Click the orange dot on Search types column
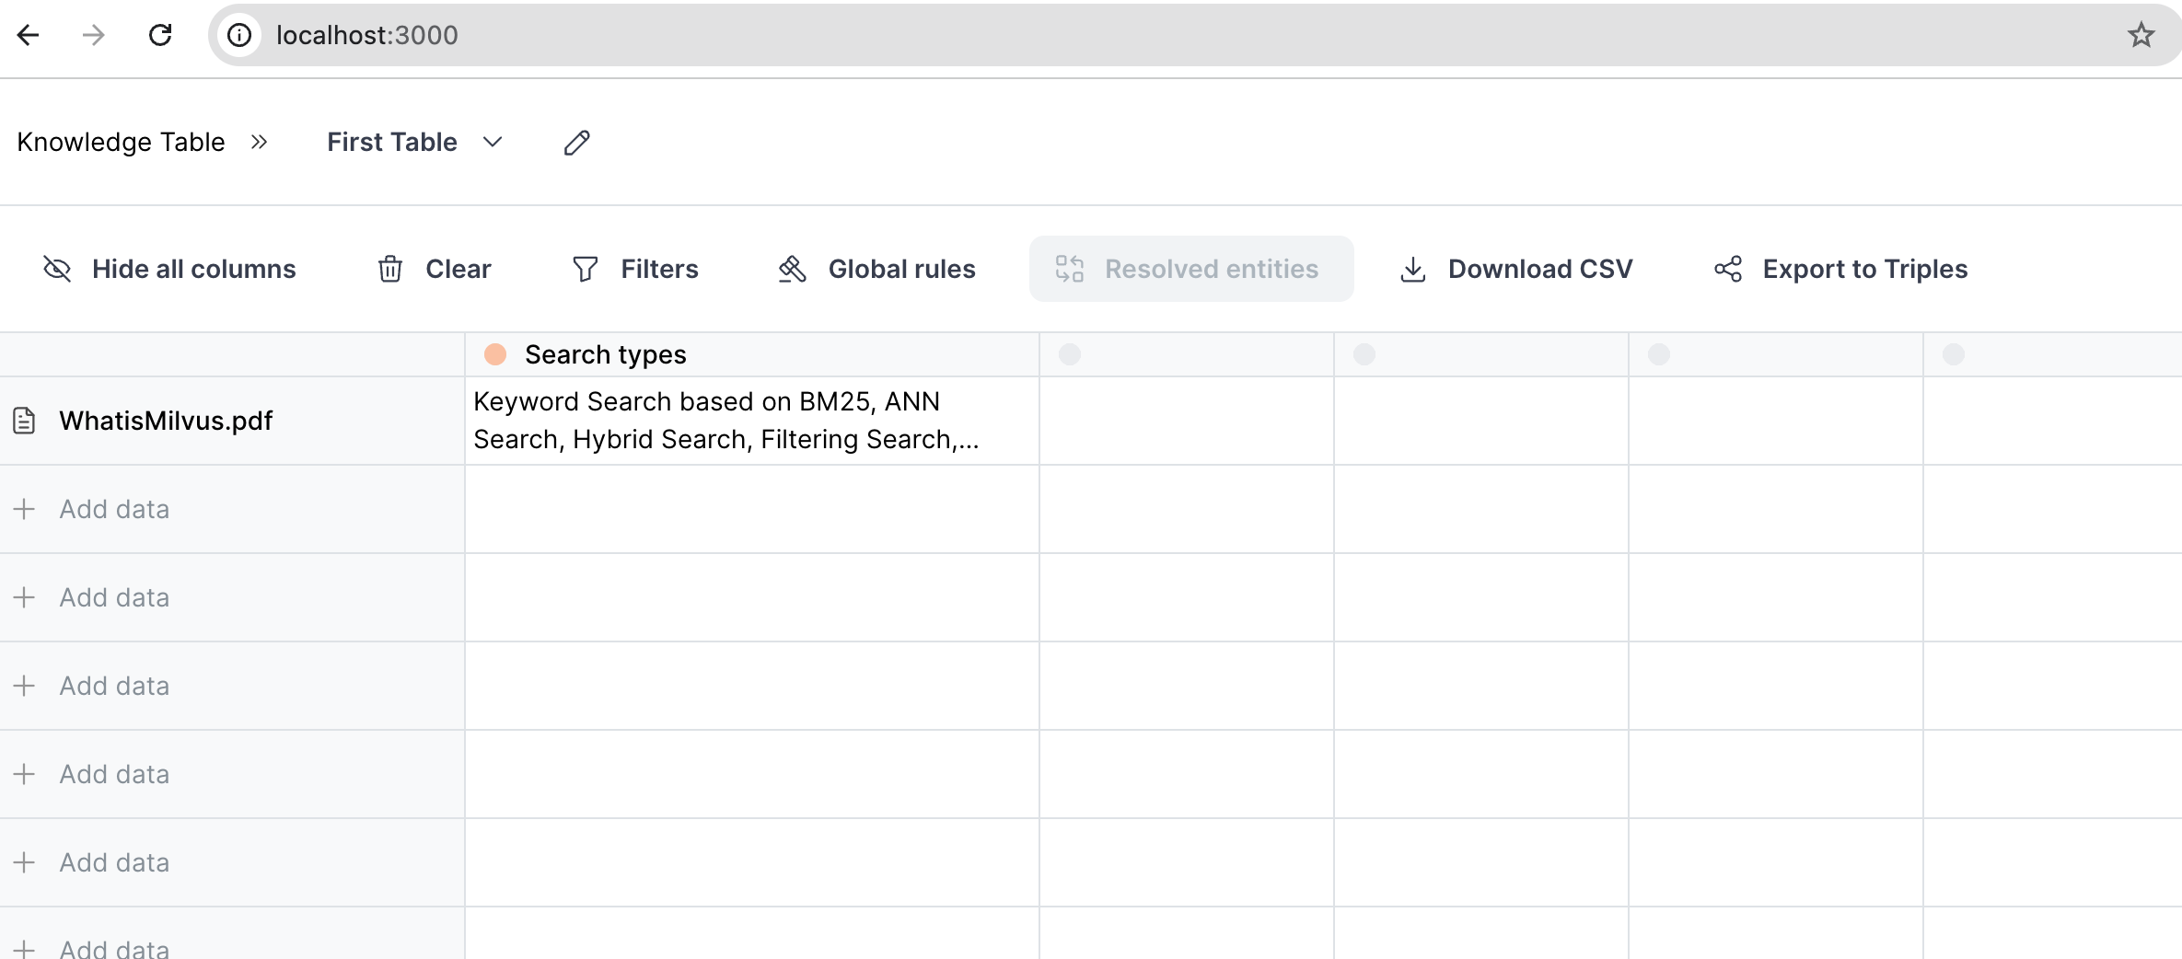 [x=495, y=354]
